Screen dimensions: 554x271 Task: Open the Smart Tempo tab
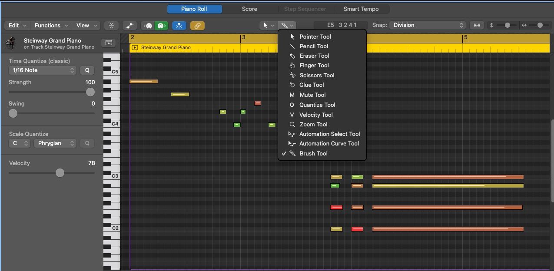pyautogui.click(x=361, y=9)
